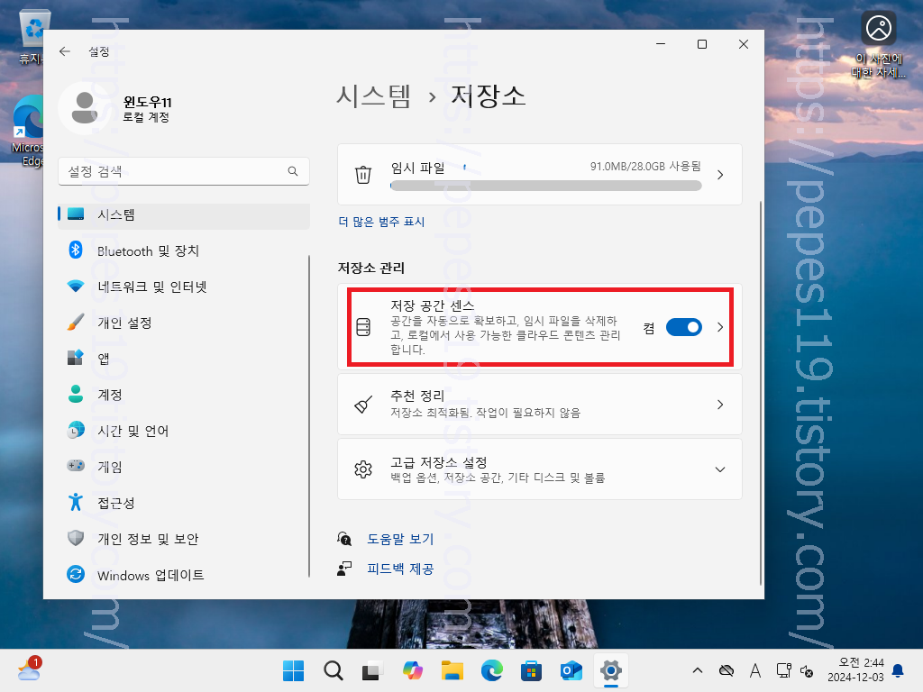Maximize the Settings window
Screen dimensions: 923x692
tap(701, 44)
